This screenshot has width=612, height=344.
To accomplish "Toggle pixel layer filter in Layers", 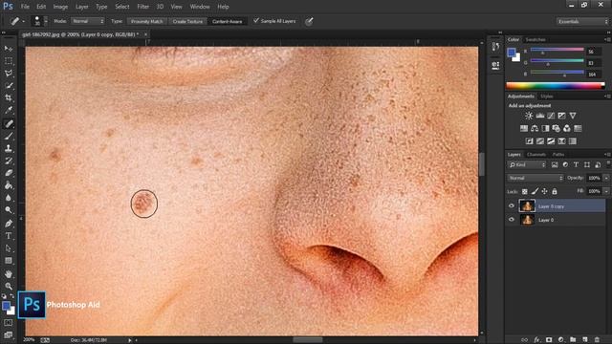I will [x=555, y=165].
